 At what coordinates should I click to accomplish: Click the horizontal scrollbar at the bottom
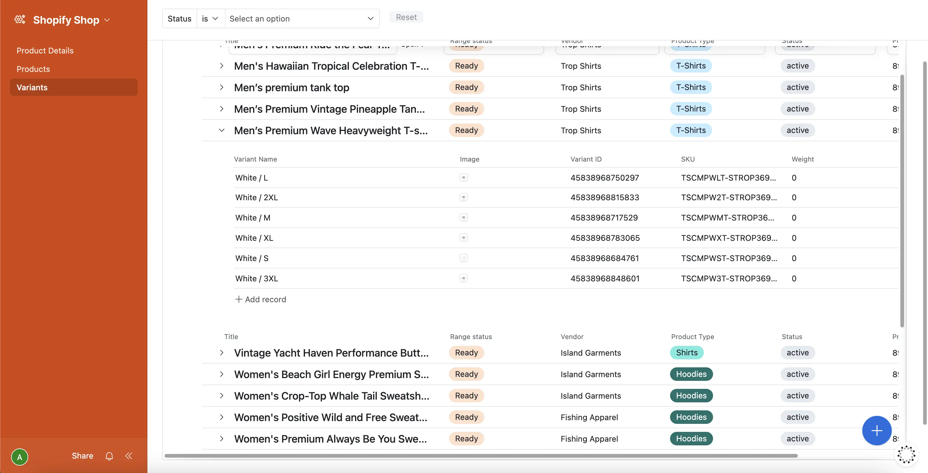pyautogui.click(x=481, y=456)
